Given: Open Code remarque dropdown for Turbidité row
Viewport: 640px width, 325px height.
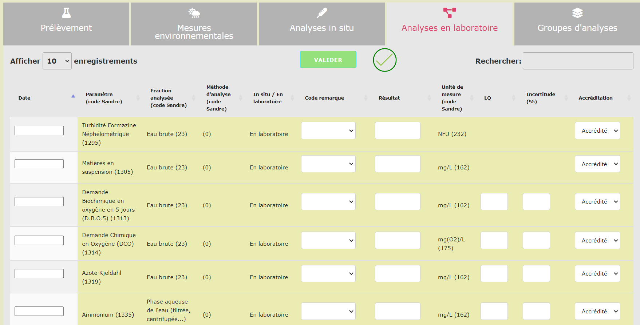Looking at the screenshot, I should click(328, 131).
